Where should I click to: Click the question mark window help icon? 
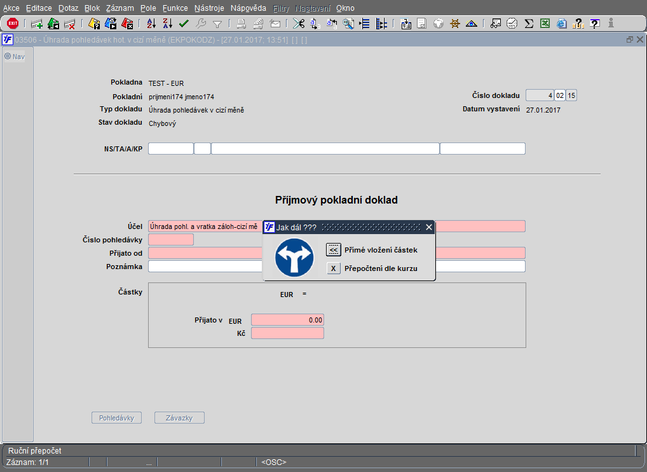pos(595,24)
